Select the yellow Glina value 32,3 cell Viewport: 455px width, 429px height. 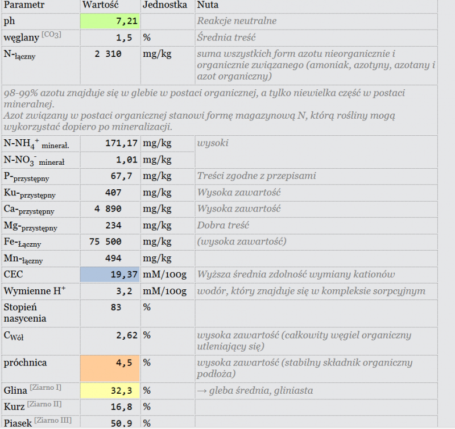(x=110, y=390)
